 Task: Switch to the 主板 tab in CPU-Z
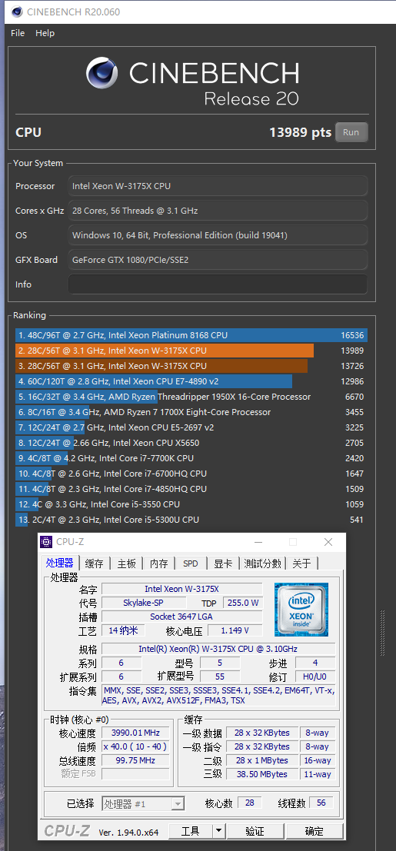(127, 563)
